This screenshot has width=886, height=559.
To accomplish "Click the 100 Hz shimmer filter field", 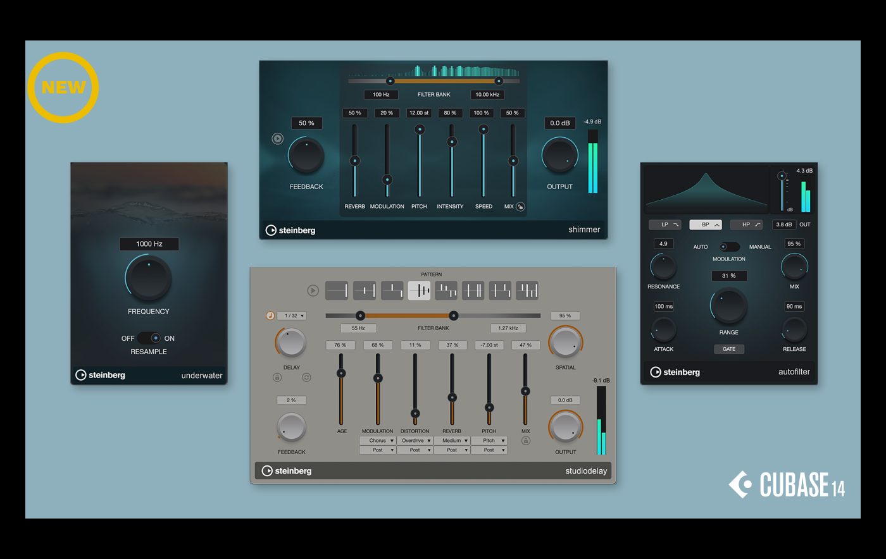I will pos(381,95).
